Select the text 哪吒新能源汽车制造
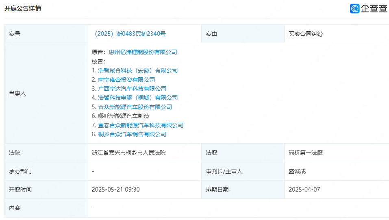This screenshot has height=220, width=389. [124, 116]
